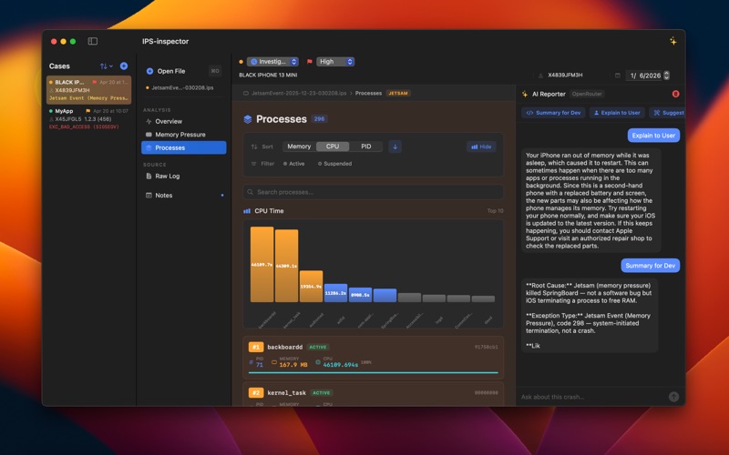
Task: Click the Search processes field
Action: pos(373,192)
